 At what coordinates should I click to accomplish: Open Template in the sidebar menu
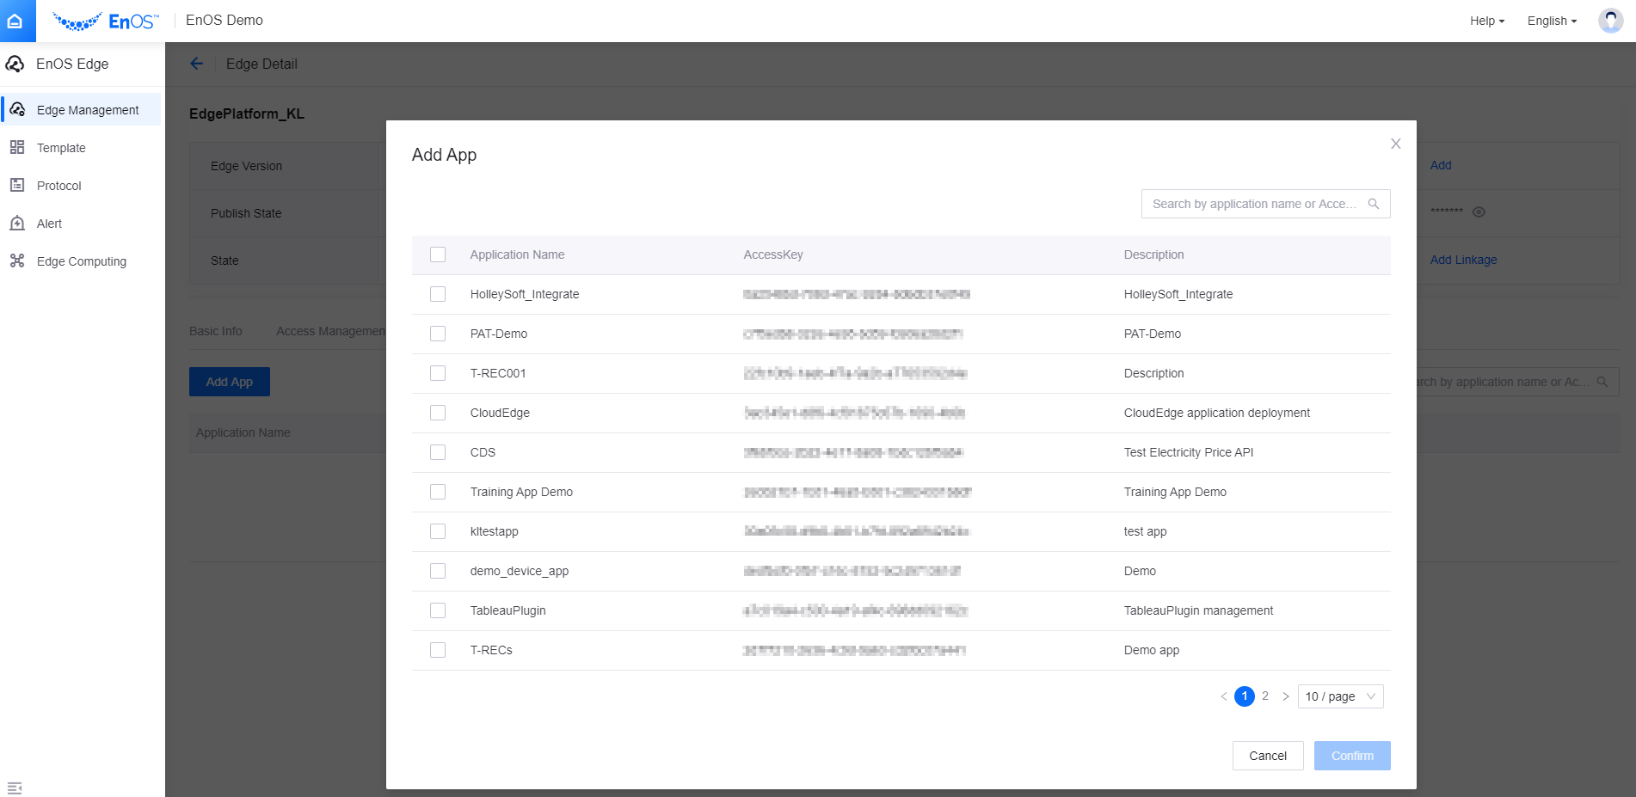(61, 148)
